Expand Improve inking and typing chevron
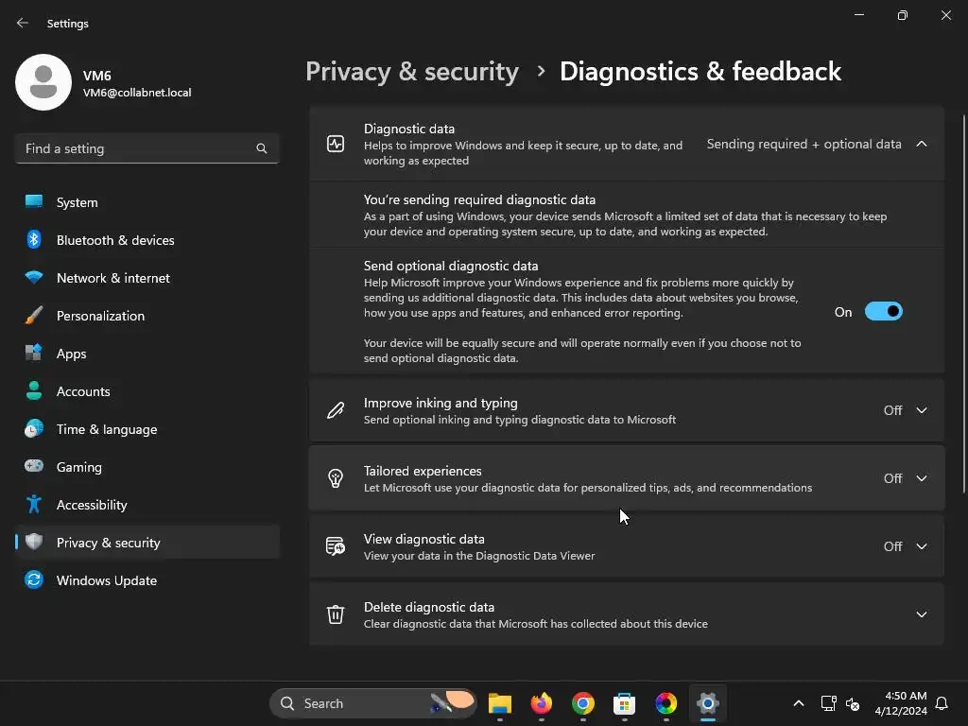 click(x=922, y=410)
